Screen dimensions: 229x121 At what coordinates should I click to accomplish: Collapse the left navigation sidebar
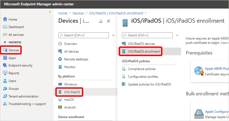point(50,12)
